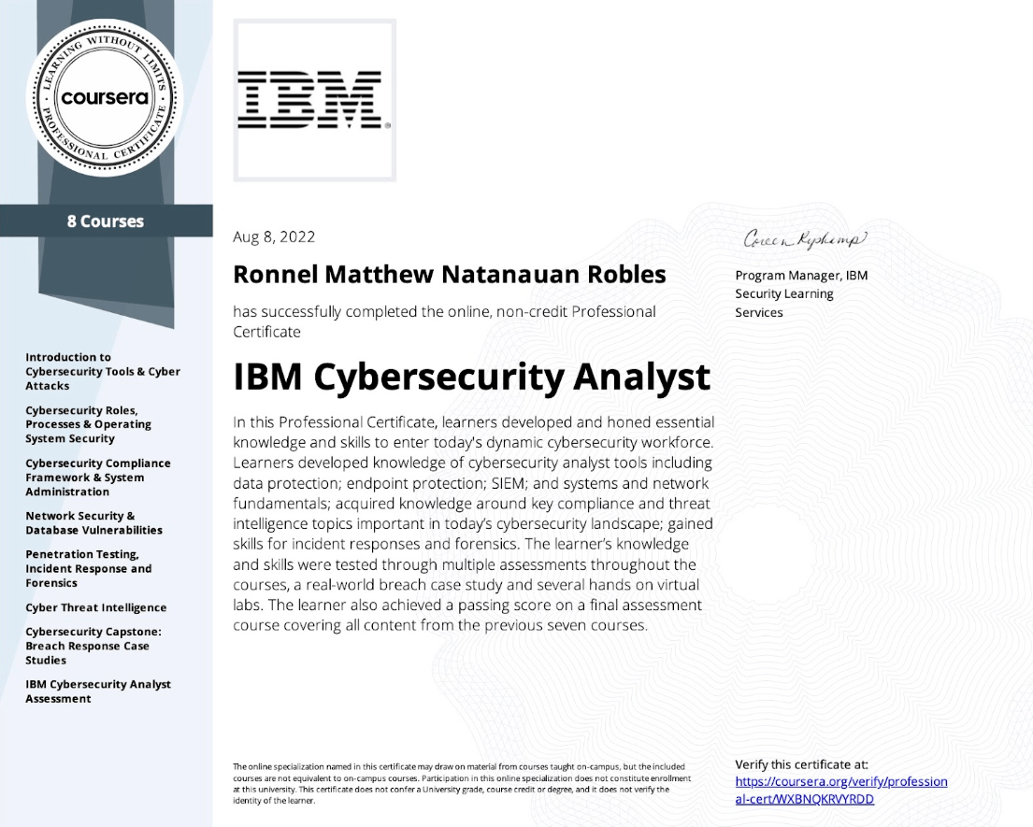Viewport: 1033px width, 827px height.
Task: Click 'Cybersecurity Roles, Processes & Operating System Security'
Action: 88,424
